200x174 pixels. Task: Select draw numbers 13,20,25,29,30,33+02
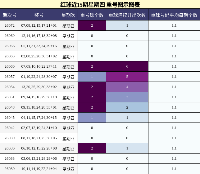click(39, 87)
